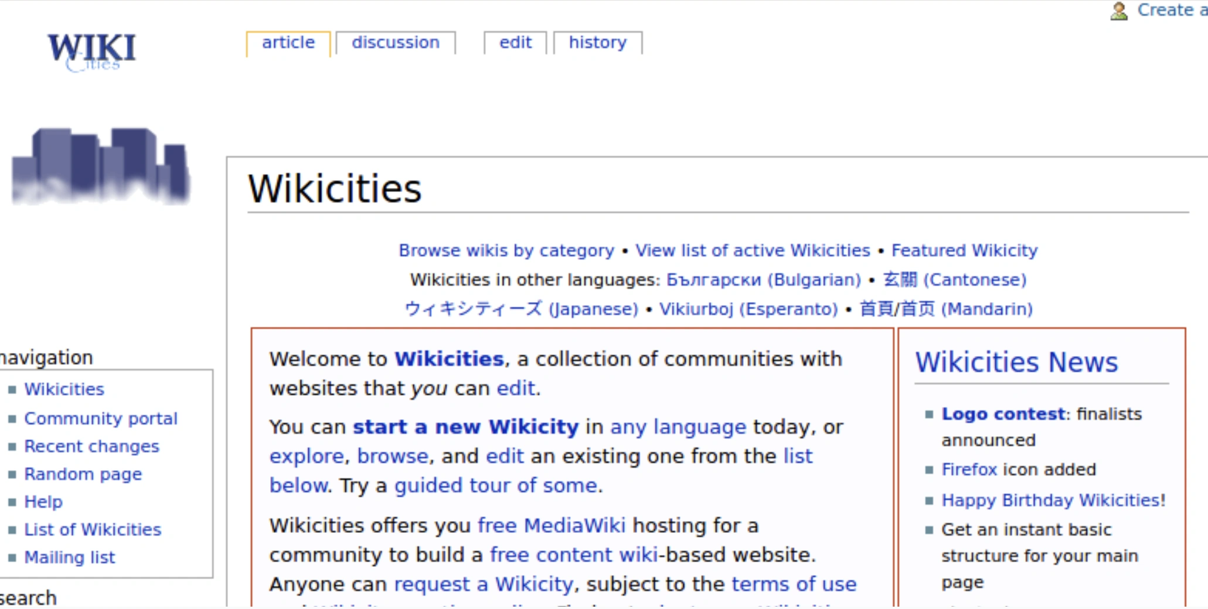Open the Featured Wikicity link
Viewport: 1208px width, 609px height.
pos(964,251)
